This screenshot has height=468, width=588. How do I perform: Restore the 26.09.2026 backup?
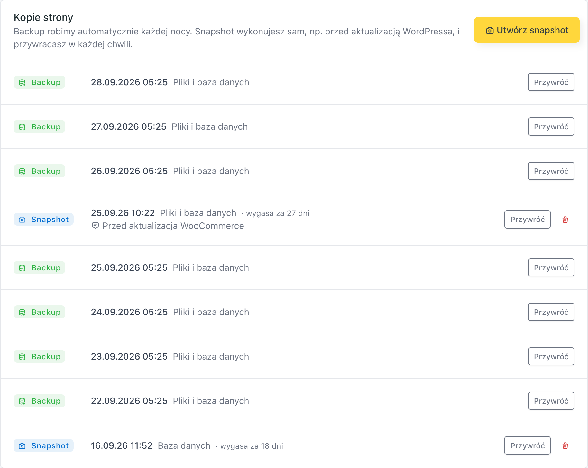coord(551,171)
